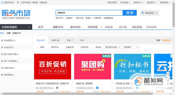
Task: Check the 套餐 filter checkbox
Action: (38, 47)
